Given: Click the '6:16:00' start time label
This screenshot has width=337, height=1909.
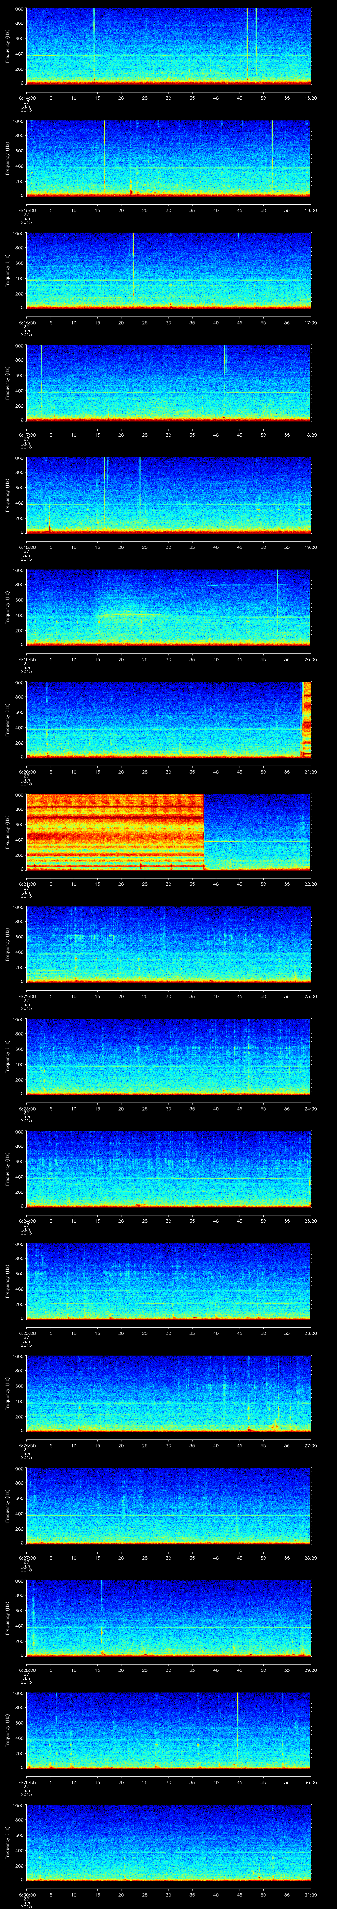Looking at the screenshot, I should 27,322.
